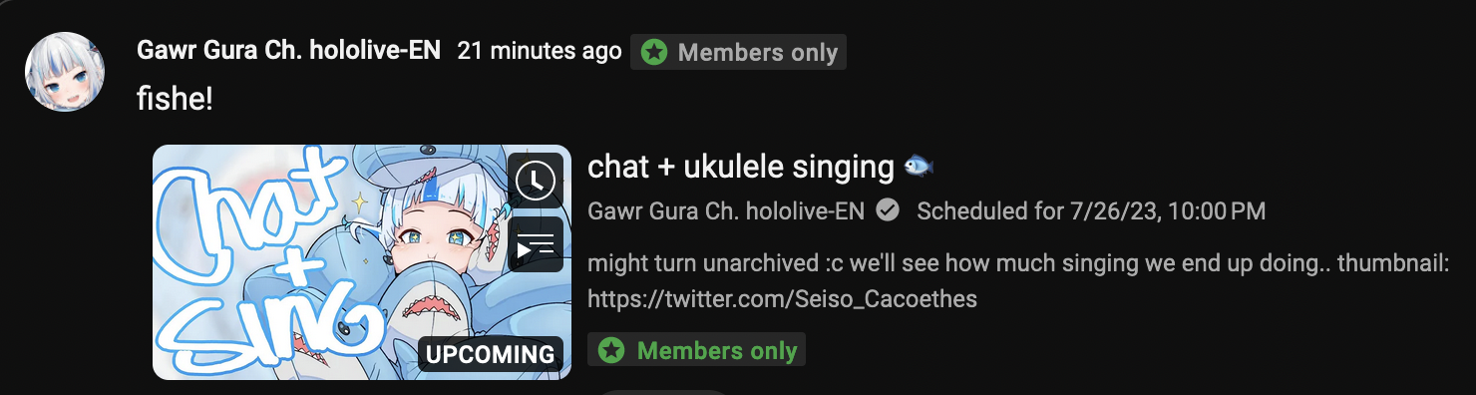Click the Watch later clock icon on thumbnail
The width and height of the screenshot is (1476, 395).
536,181
